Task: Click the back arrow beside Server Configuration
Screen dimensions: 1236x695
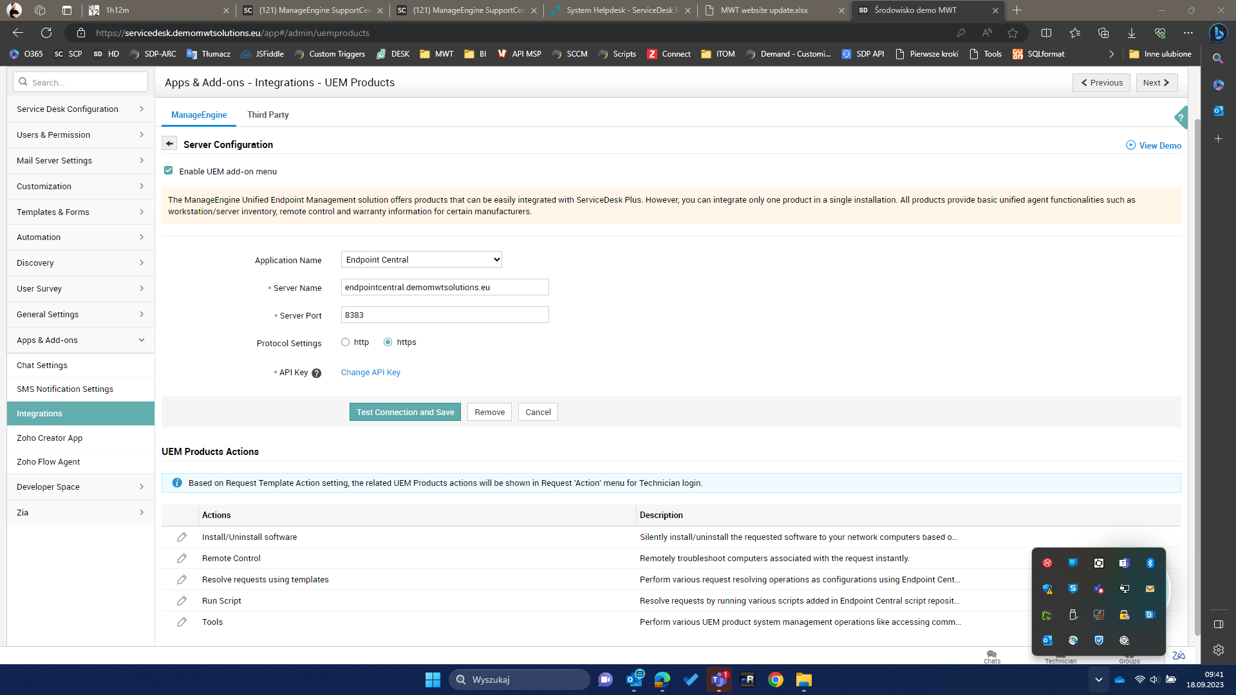Action: tap(169, 143)
